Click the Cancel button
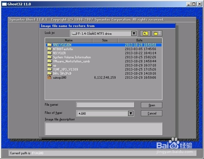Screen dimensions: 204x159 [x=152, y=114]
